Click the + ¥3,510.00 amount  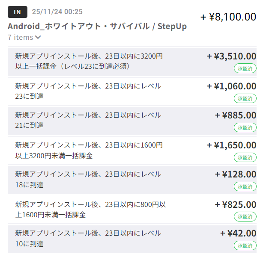tap(231, 56)
